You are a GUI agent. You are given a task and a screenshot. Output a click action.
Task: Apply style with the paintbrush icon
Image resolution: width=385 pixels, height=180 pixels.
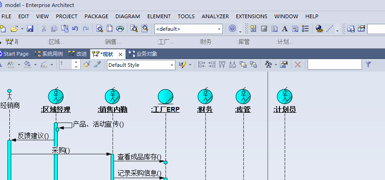click(x=86, y=65)
